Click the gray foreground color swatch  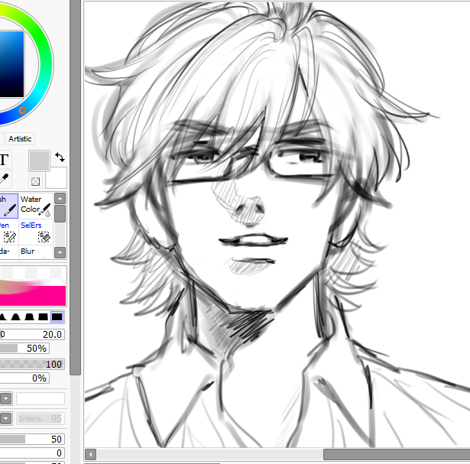[x=39, y=161]
